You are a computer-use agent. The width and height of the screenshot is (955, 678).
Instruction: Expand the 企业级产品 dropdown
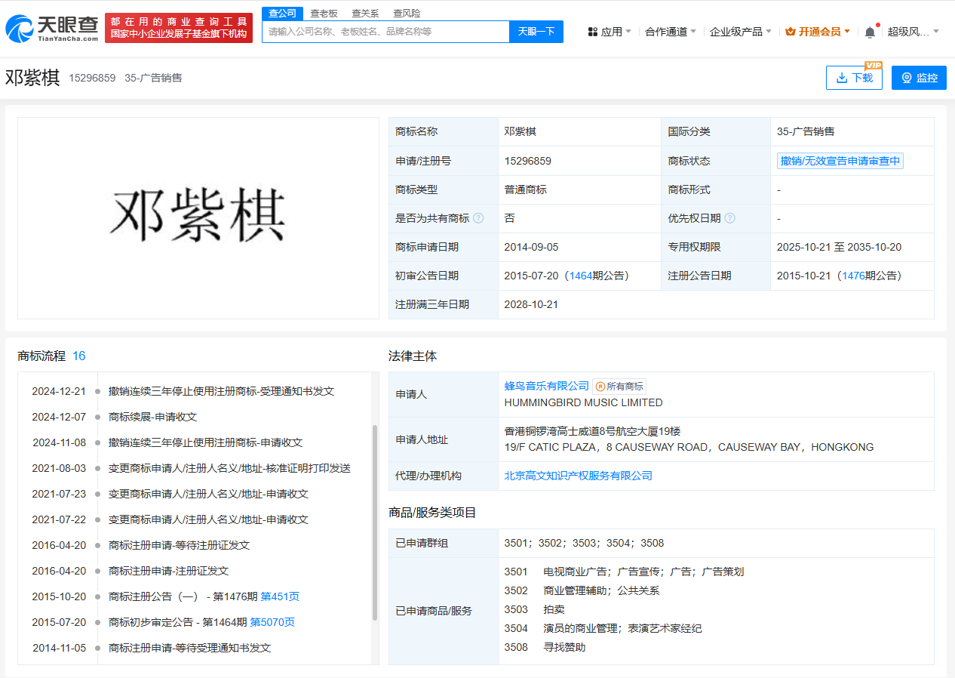(741, 32)
